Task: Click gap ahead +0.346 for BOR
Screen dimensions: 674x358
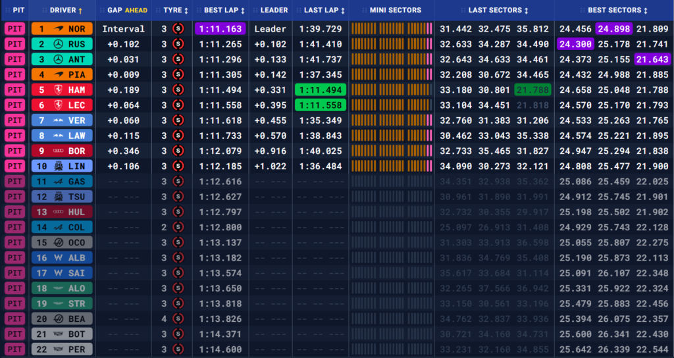Action: [123, 151]
